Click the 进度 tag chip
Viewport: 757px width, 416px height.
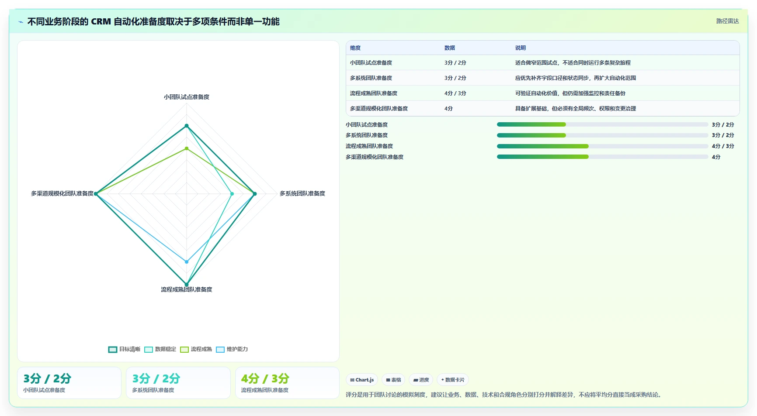point(421,380)
